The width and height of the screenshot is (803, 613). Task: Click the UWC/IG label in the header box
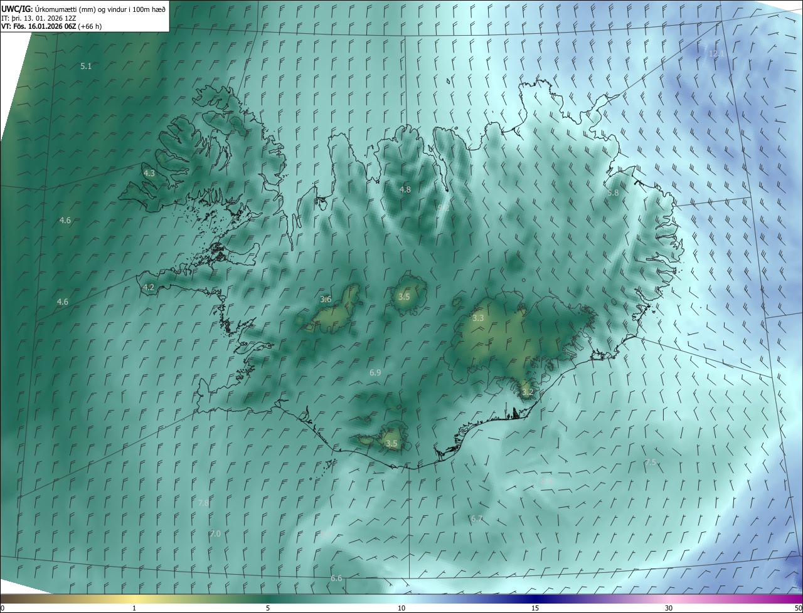pos(17,8)
